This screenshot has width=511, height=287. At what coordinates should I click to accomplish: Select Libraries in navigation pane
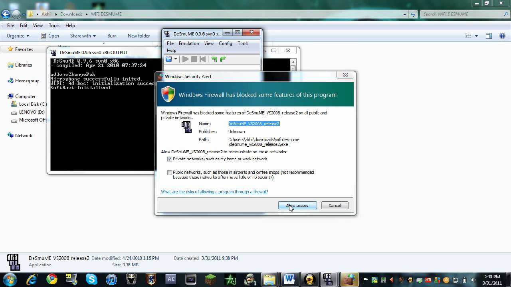pyautogui.click(x=24, y=65)
